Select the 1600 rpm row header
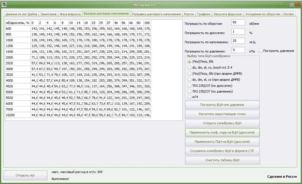The image size is (302, 184). [x=18, y=52]
